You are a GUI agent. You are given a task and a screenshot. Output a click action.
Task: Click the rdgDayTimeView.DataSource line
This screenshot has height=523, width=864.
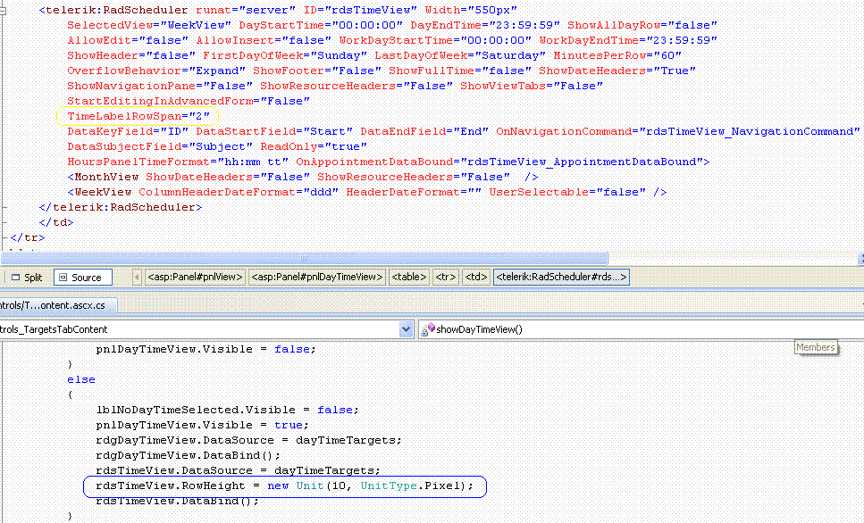pyautogui.click(x=249, y=440)
